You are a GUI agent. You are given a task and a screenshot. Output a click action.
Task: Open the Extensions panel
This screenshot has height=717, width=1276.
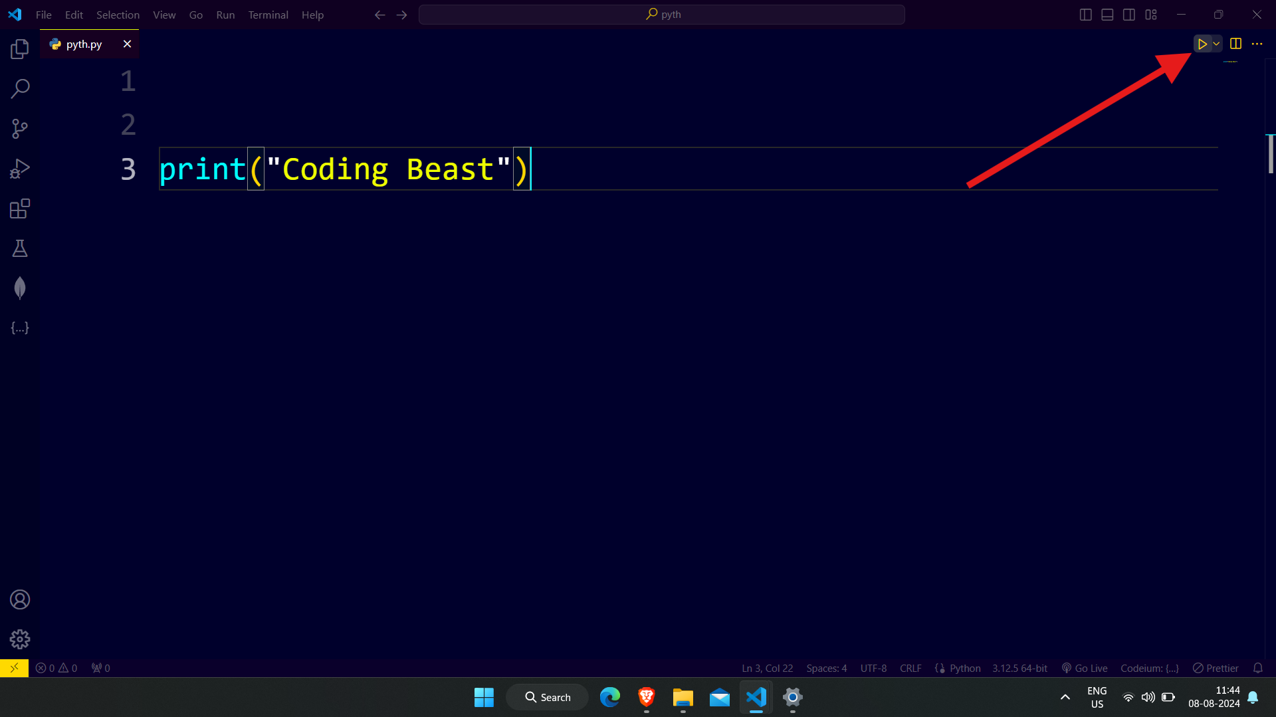point(19,208)
